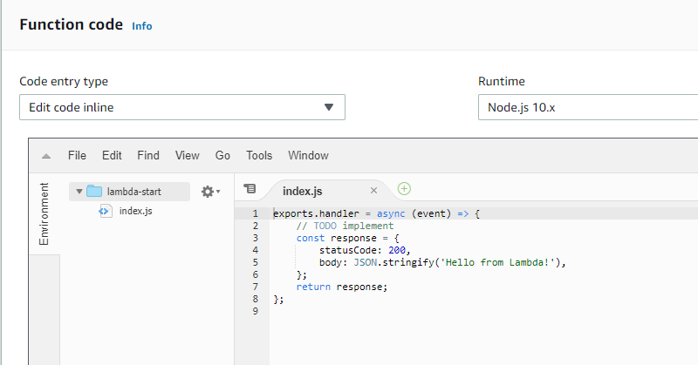Click the index.js file icon in tree
Image resolution: width=698 pixels, height=365 pixels.
[x=106, y=211]
